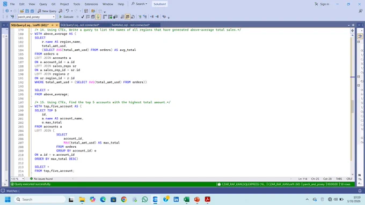Open the Undo history dropdown arrow
This screenshot has height=205, width=365.
click(x=72, y=11)
